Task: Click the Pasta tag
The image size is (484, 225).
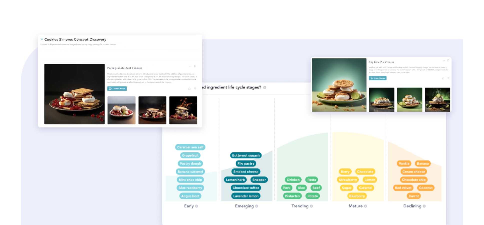Action: (312, 180)
